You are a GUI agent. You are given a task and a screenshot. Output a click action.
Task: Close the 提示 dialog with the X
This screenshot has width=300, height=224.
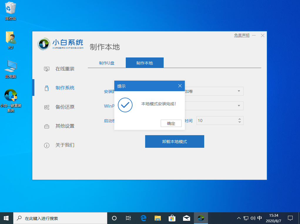click(180, 86)
